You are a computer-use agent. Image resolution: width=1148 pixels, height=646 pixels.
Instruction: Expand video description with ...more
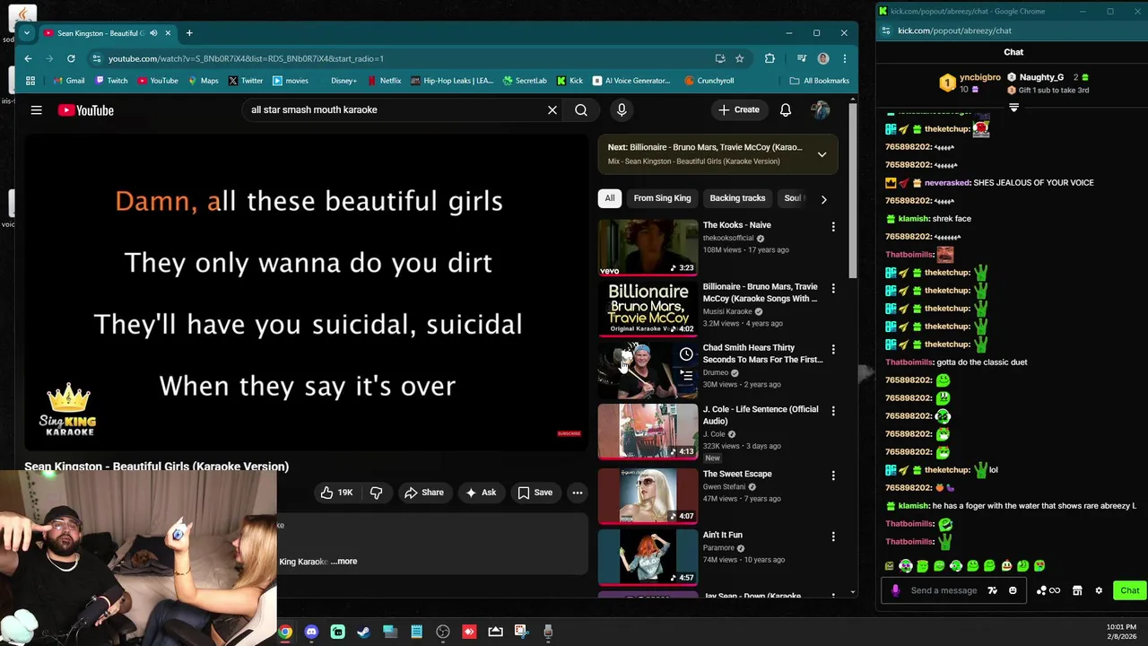point(344,562)
